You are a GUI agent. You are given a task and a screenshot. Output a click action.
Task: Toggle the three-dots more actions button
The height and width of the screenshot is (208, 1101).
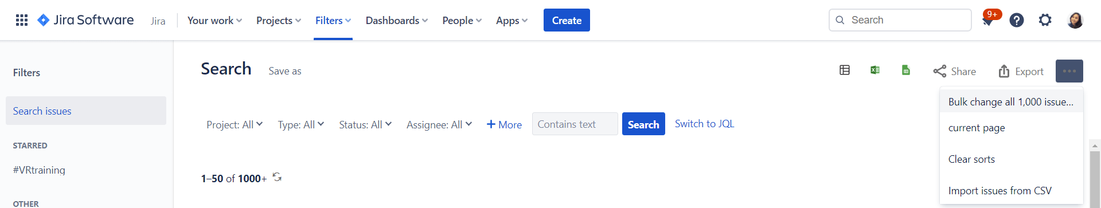[1069, 71]
